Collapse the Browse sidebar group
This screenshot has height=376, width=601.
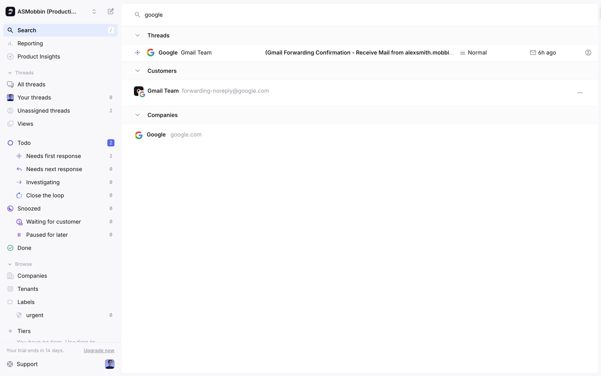click(x=10, y=264)
